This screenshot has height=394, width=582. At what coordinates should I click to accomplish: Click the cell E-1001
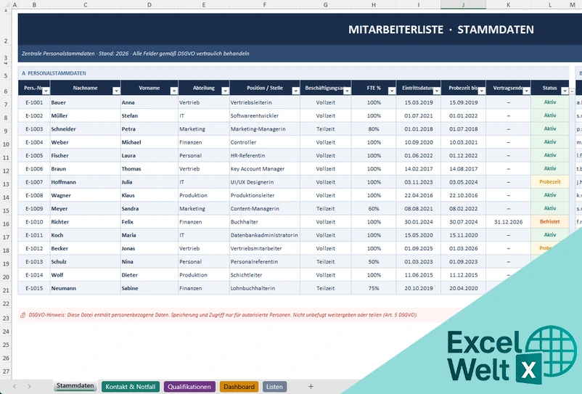34,102
